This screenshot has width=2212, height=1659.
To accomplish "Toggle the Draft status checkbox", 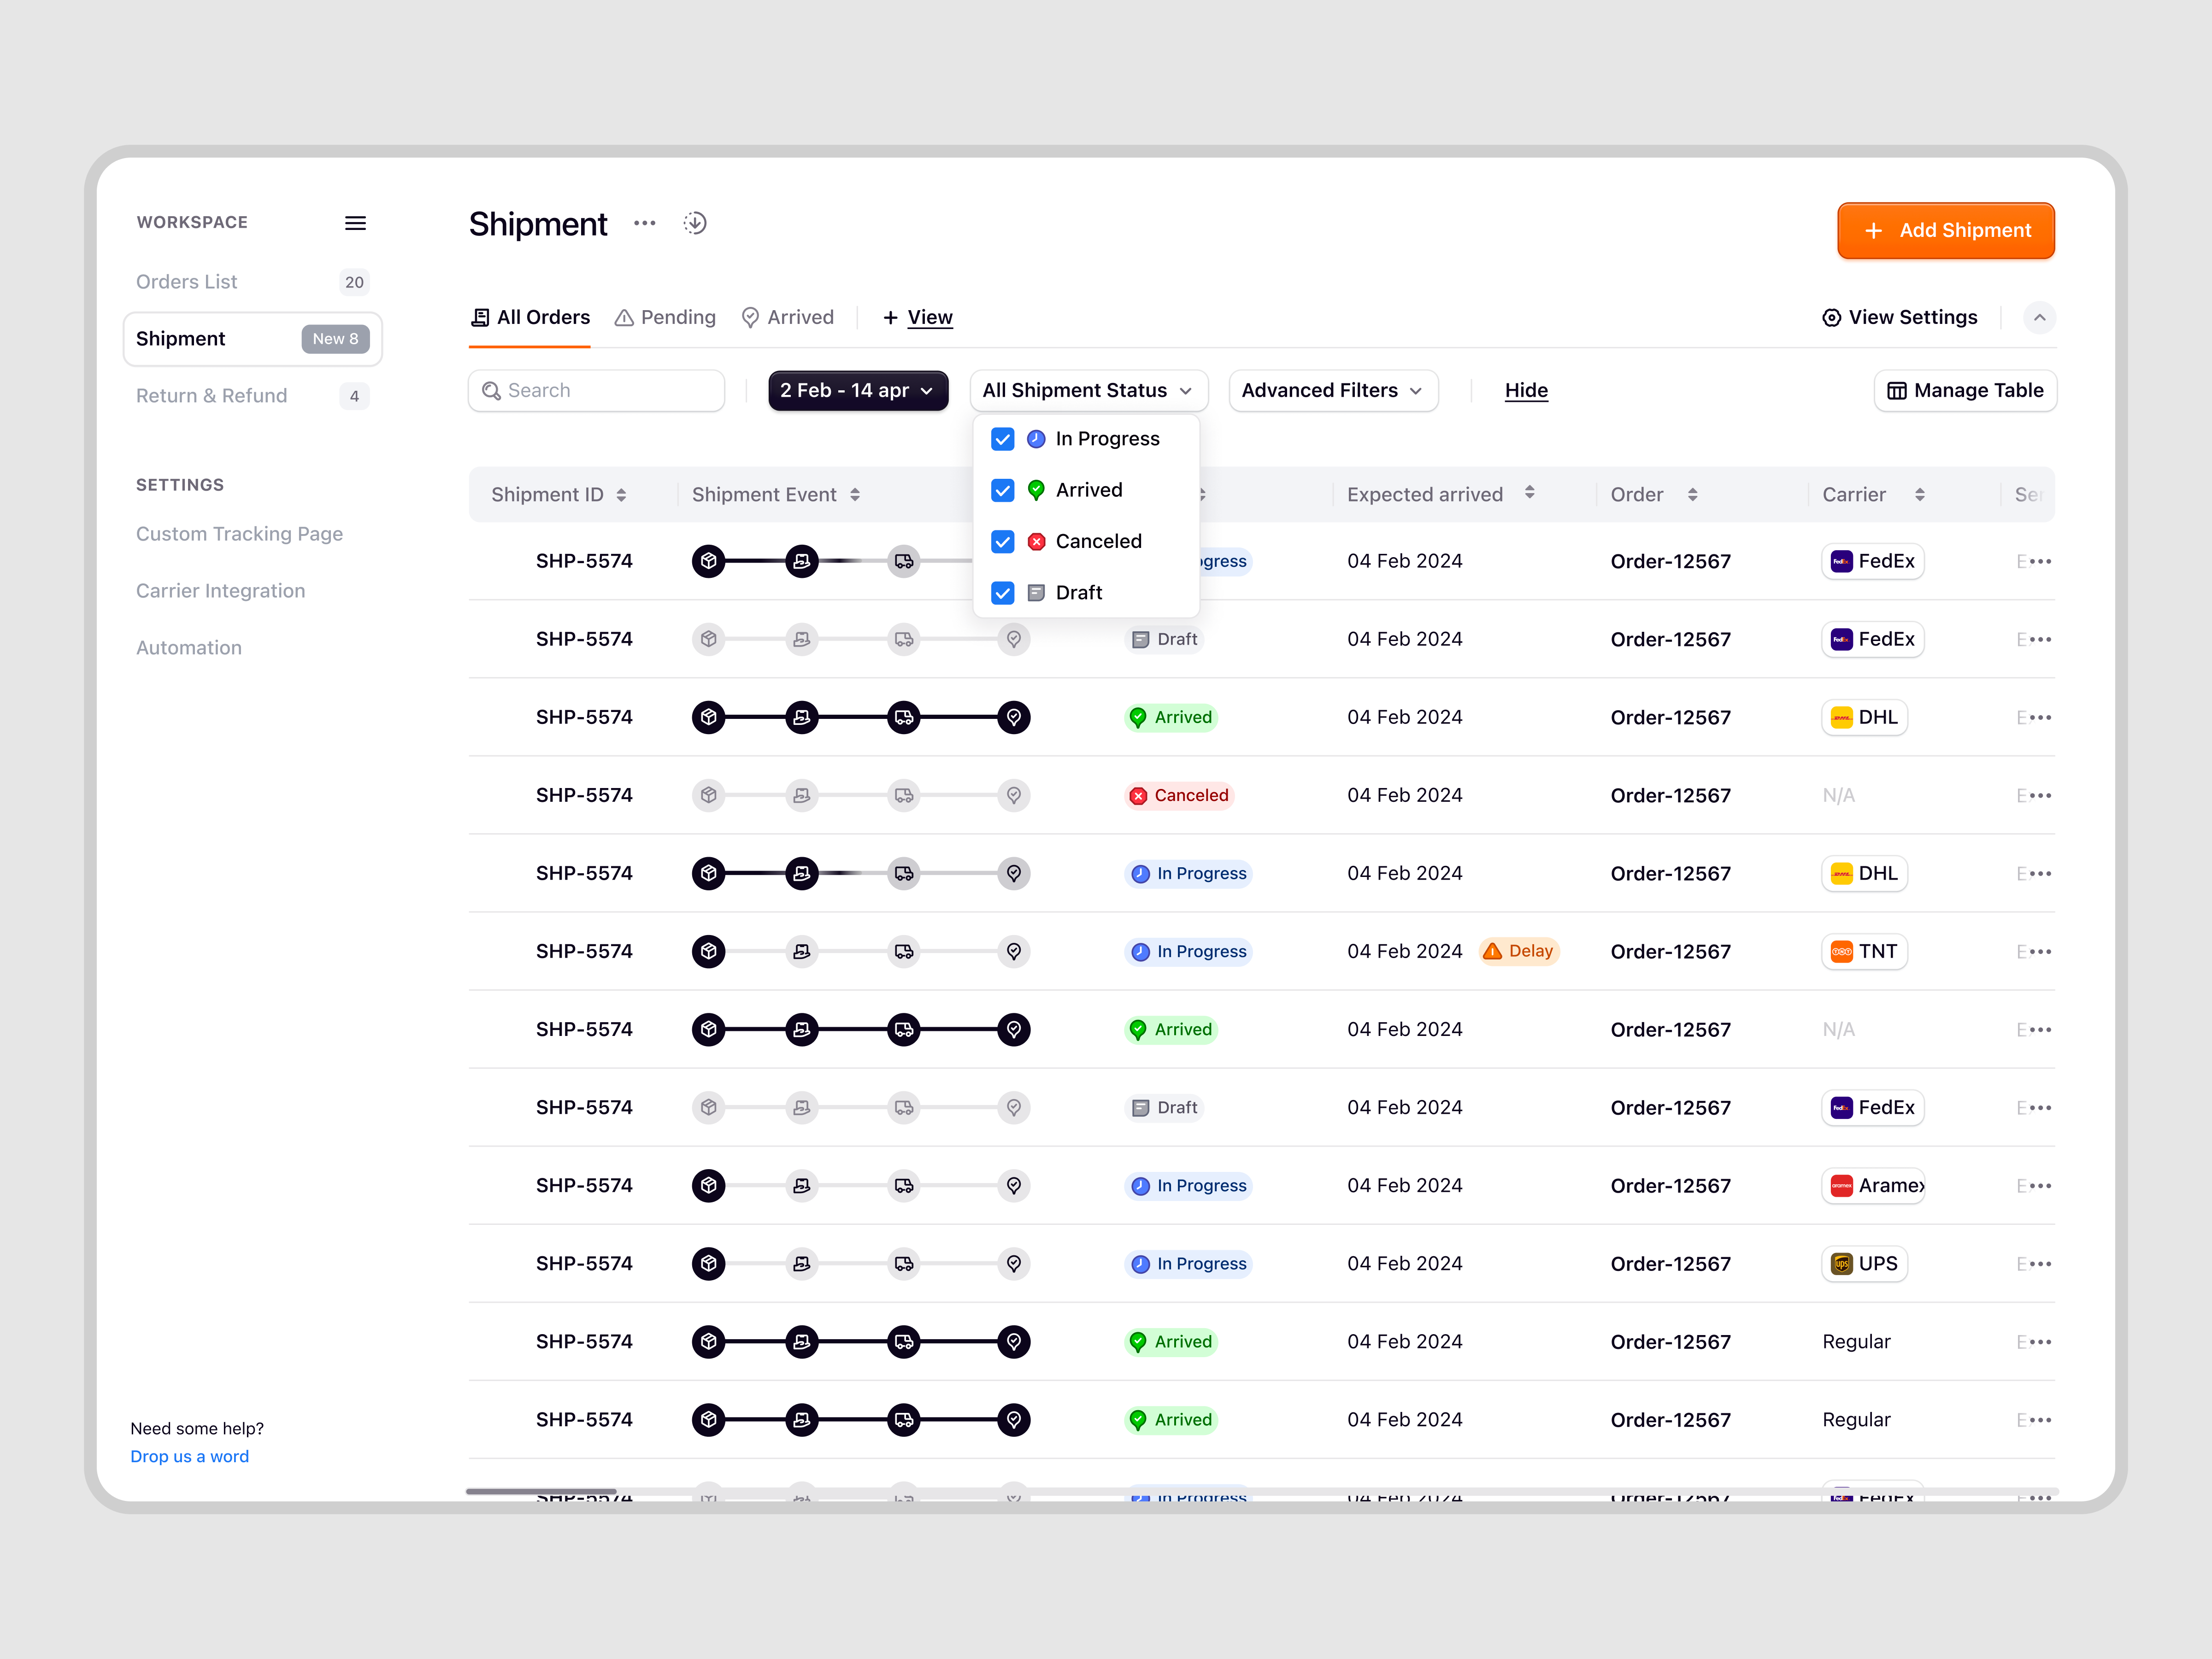I will point(1002,593).
